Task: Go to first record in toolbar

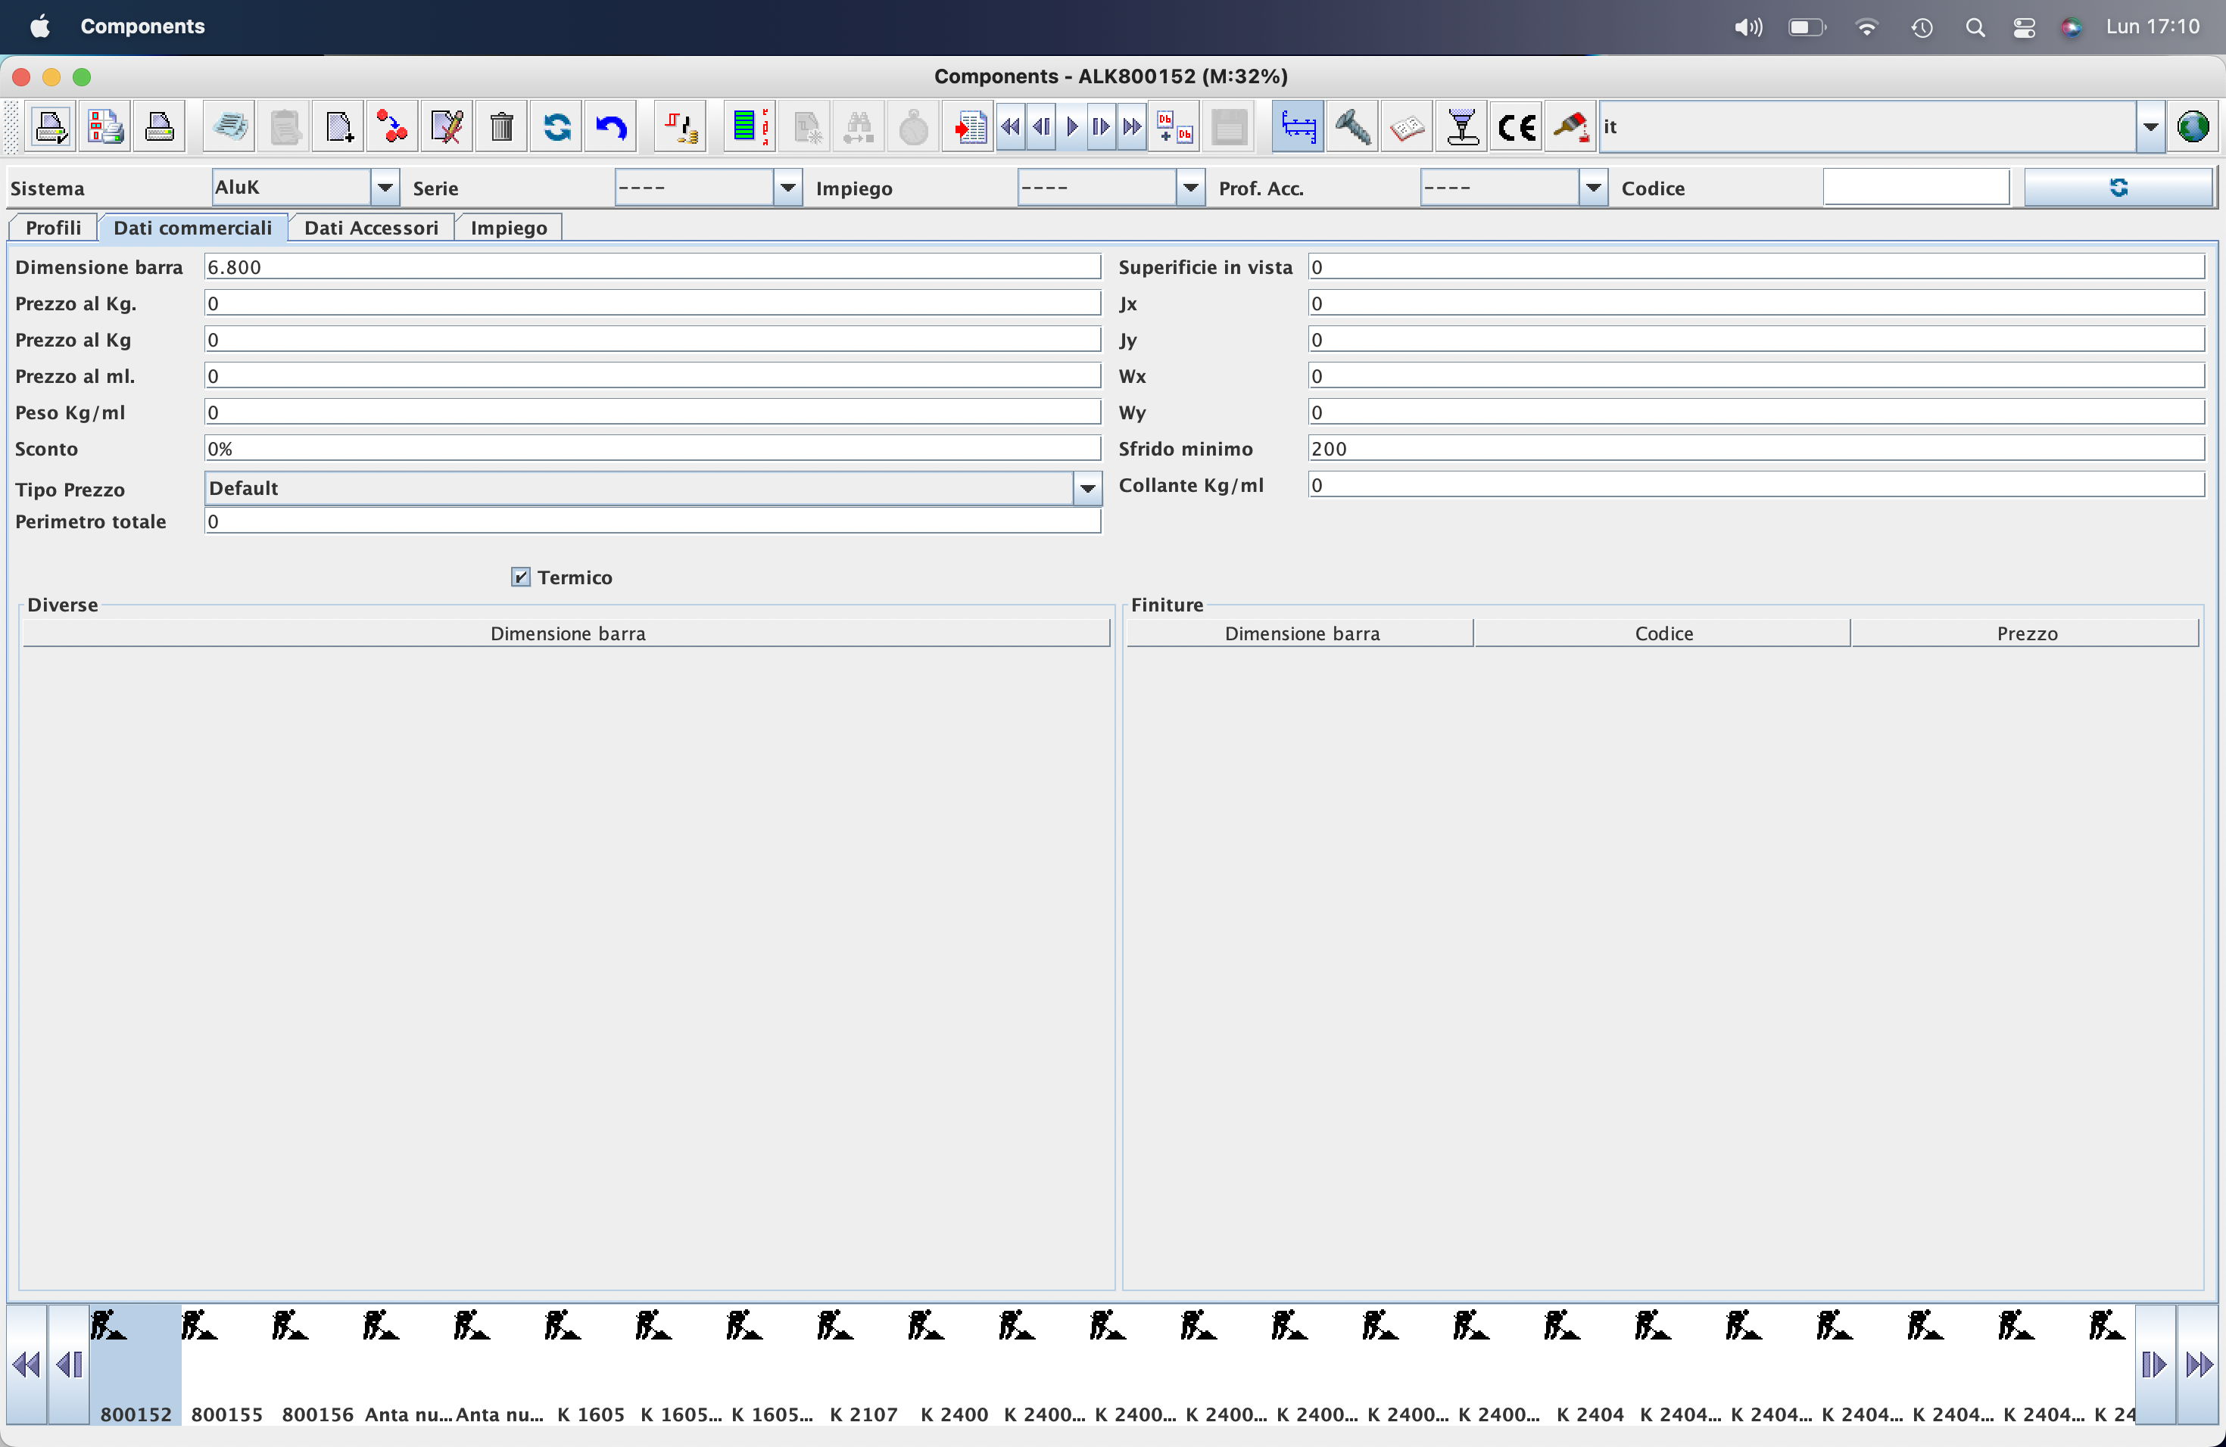Action: click(x=1011, y=126)
